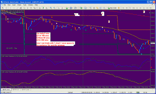Select the M15 timeframe button
This screenshot has height=94, width=156.
click(130, 8)
